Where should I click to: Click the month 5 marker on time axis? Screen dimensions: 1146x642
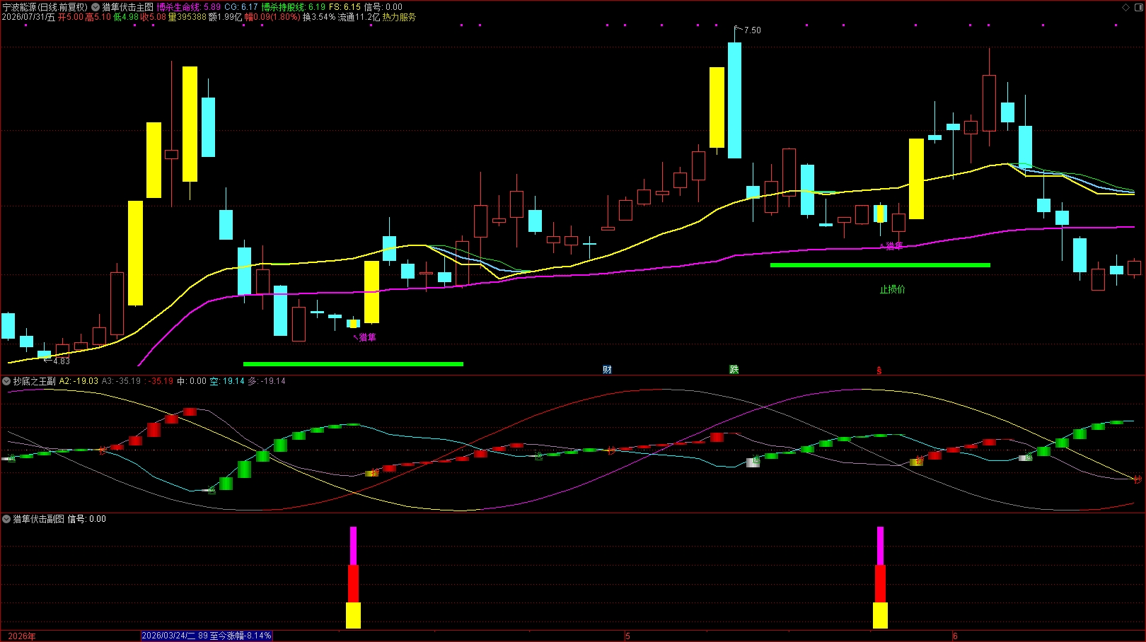tap(627, 636)
